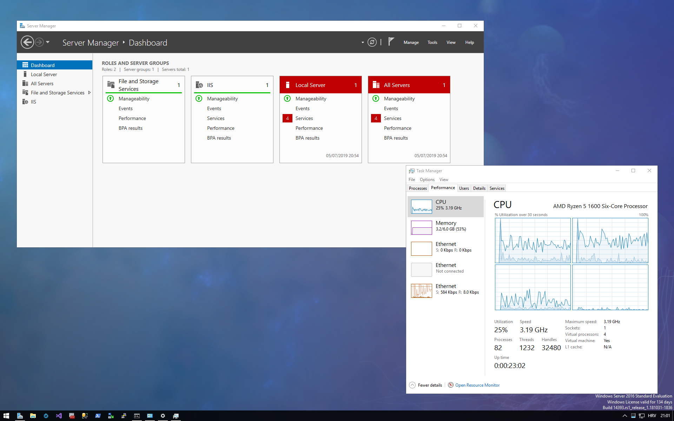Screen dimensions: 674x421
Task: Select Local Server in the navigation pane
Action: click(x=55, y=74)
